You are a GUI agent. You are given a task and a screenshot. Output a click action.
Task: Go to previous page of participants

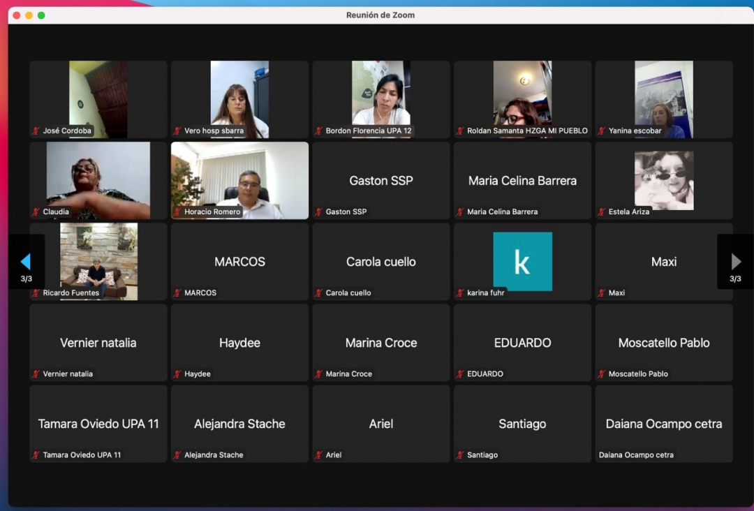(x=26, y=262)
